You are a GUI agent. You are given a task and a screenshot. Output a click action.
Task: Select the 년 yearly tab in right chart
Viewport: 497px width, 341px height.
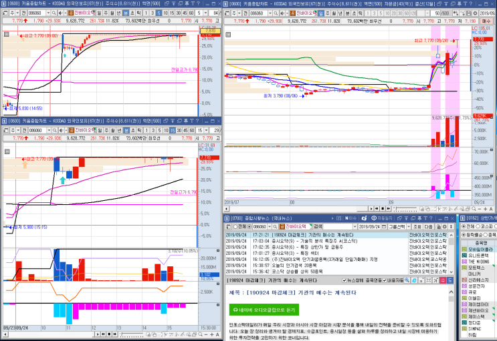(340, 13)
